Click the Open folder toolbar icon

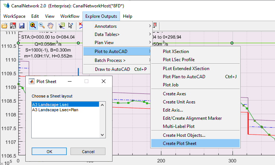coord(4,26)
